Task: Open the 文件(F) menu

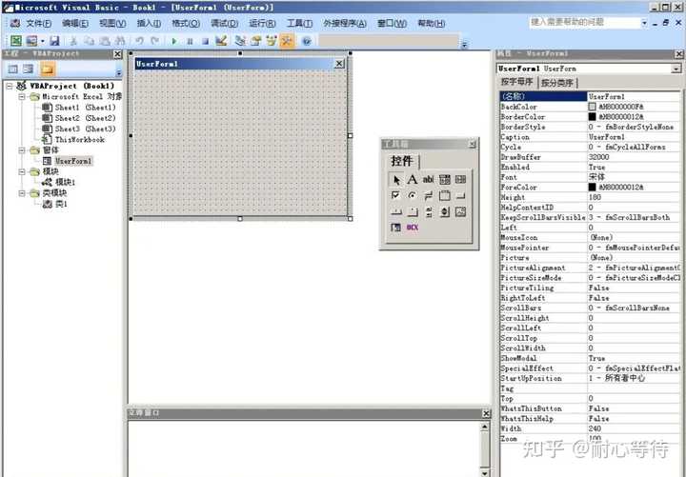Action: point(38,23)
